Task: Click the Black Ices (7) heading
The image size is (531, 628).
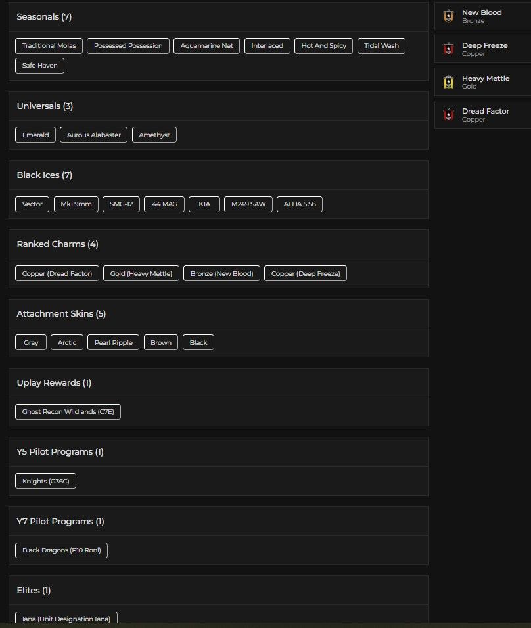Action: pyautogui.click(x=45, y=175)
